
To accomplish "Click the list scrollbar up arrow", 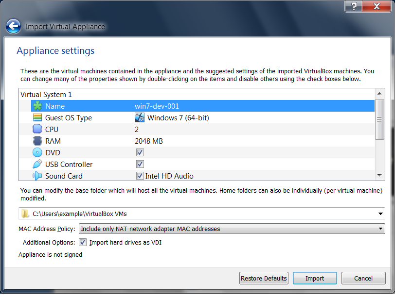I will (x=379, y=94).
